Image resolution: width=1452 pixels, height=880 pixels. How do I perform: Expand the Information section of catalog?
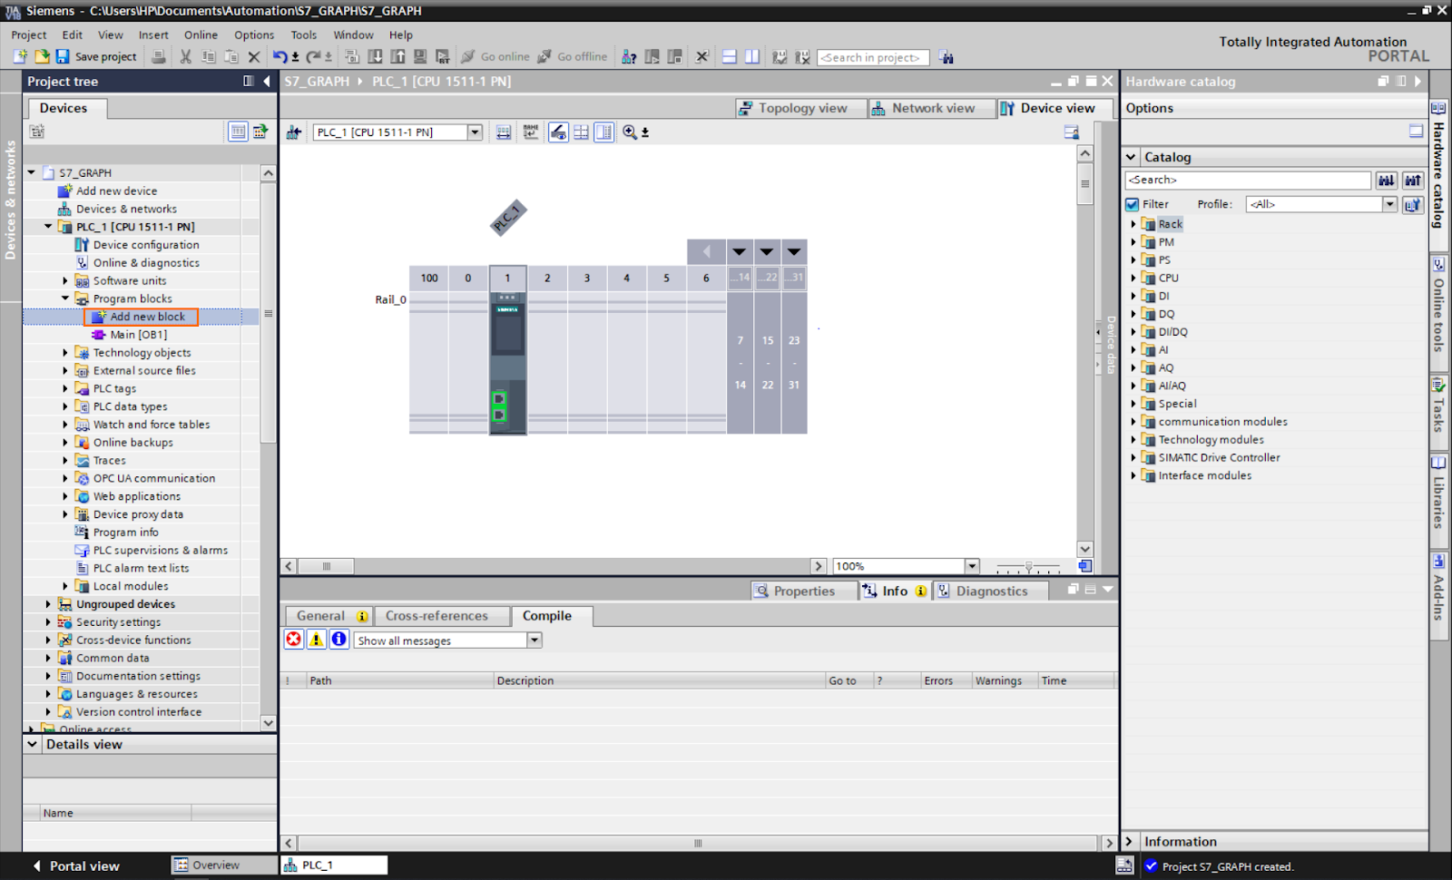(1131, 842)
